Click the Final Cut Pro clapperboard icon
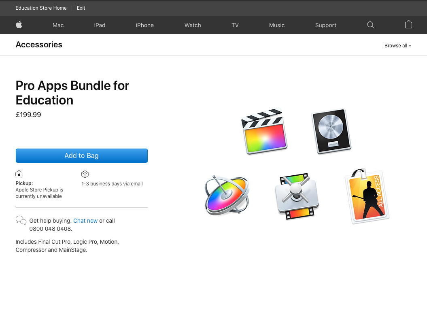Viewport: 427px width, 317px height. (264, 132)
